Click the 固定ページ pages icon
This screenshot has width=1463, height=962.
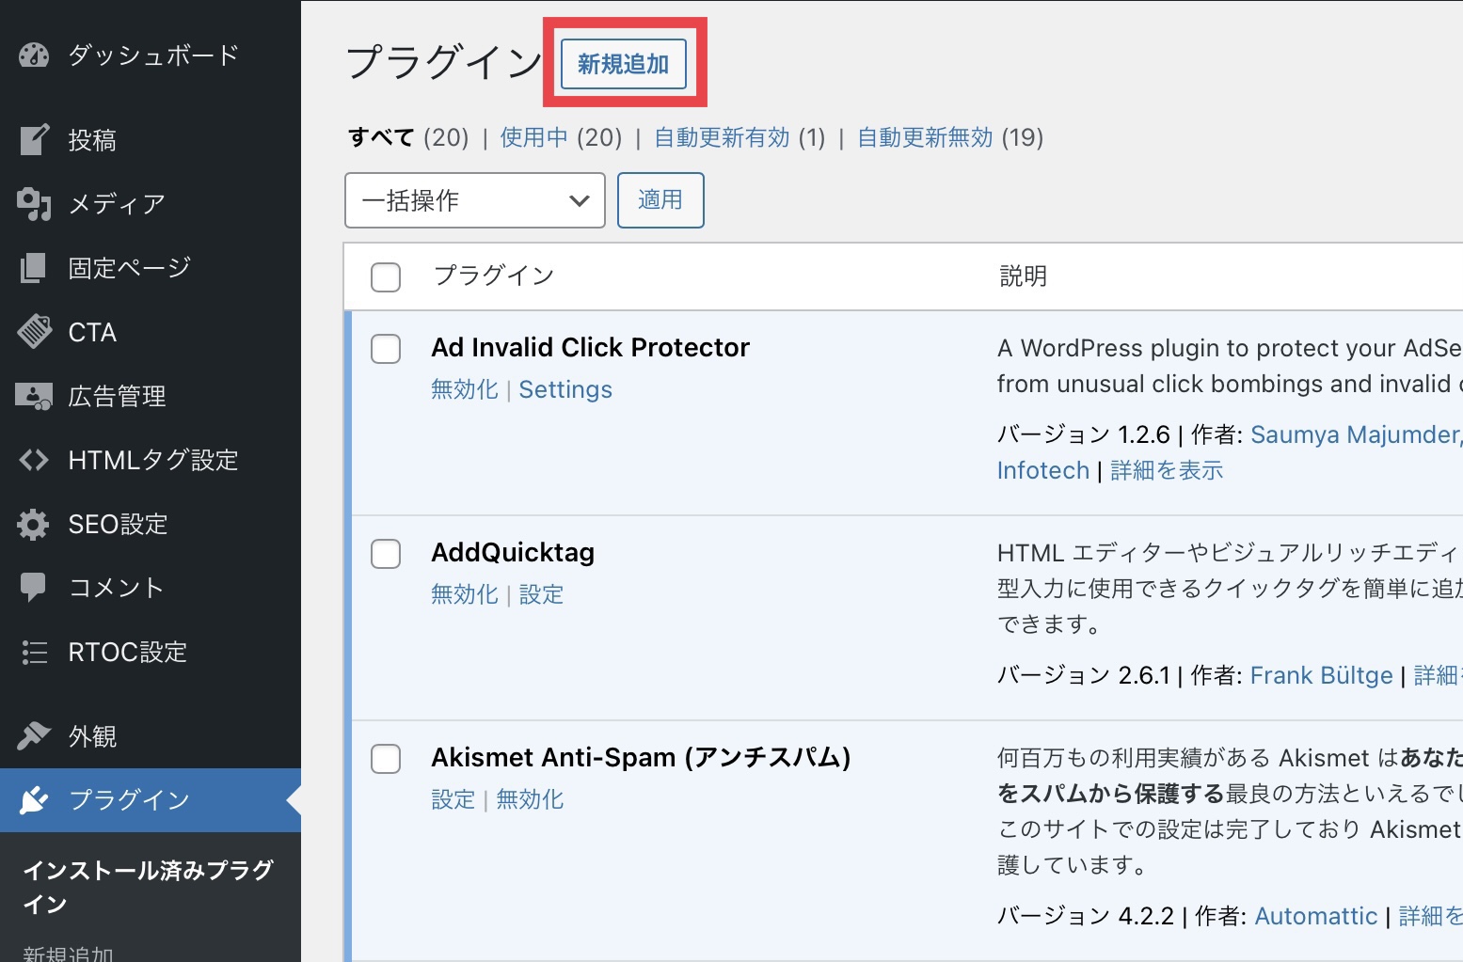point(34,268)
